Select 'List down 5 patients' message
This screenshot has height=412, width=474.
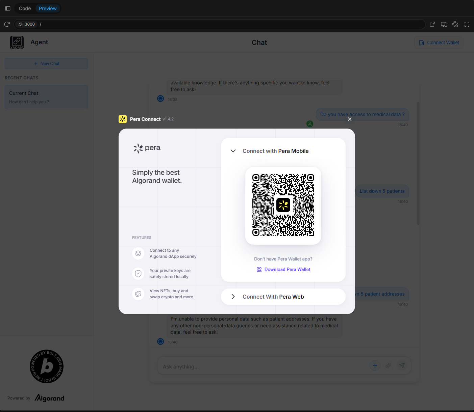tap(382, 191)
